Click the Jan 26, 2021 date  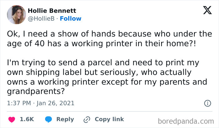55,103
